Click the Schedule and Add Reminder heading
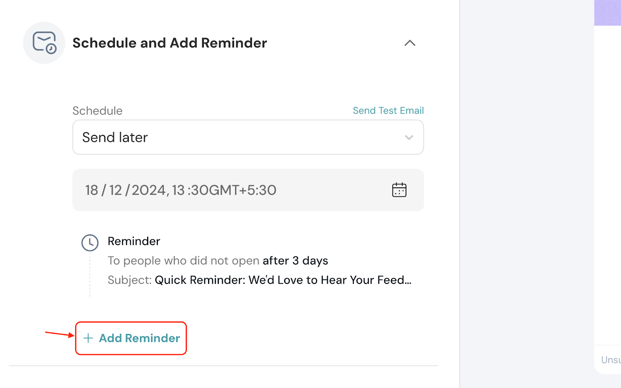 170,43
